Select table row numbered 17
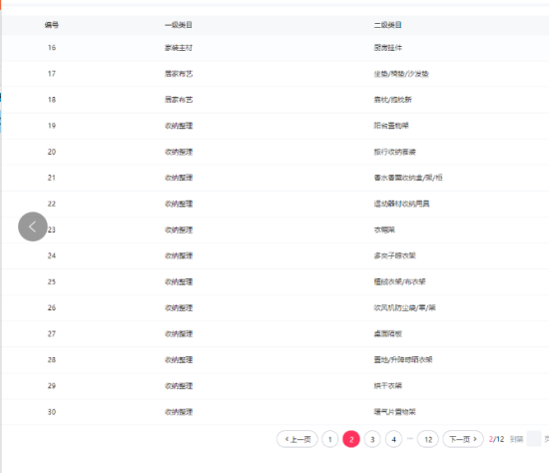 coord(275,74)
